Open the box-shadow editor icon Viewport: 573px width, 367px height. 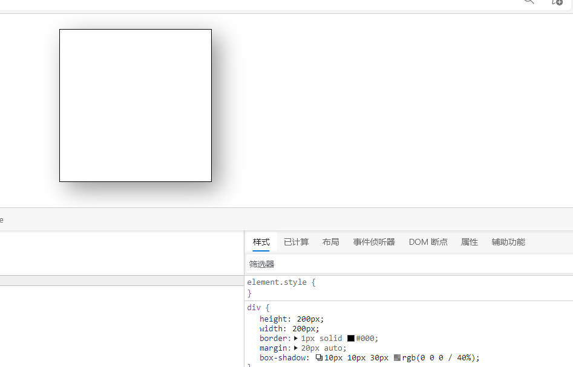pos(319,358)
